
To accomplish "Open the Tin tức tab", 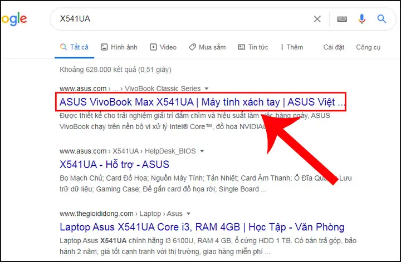I will (x=253, y=47).
